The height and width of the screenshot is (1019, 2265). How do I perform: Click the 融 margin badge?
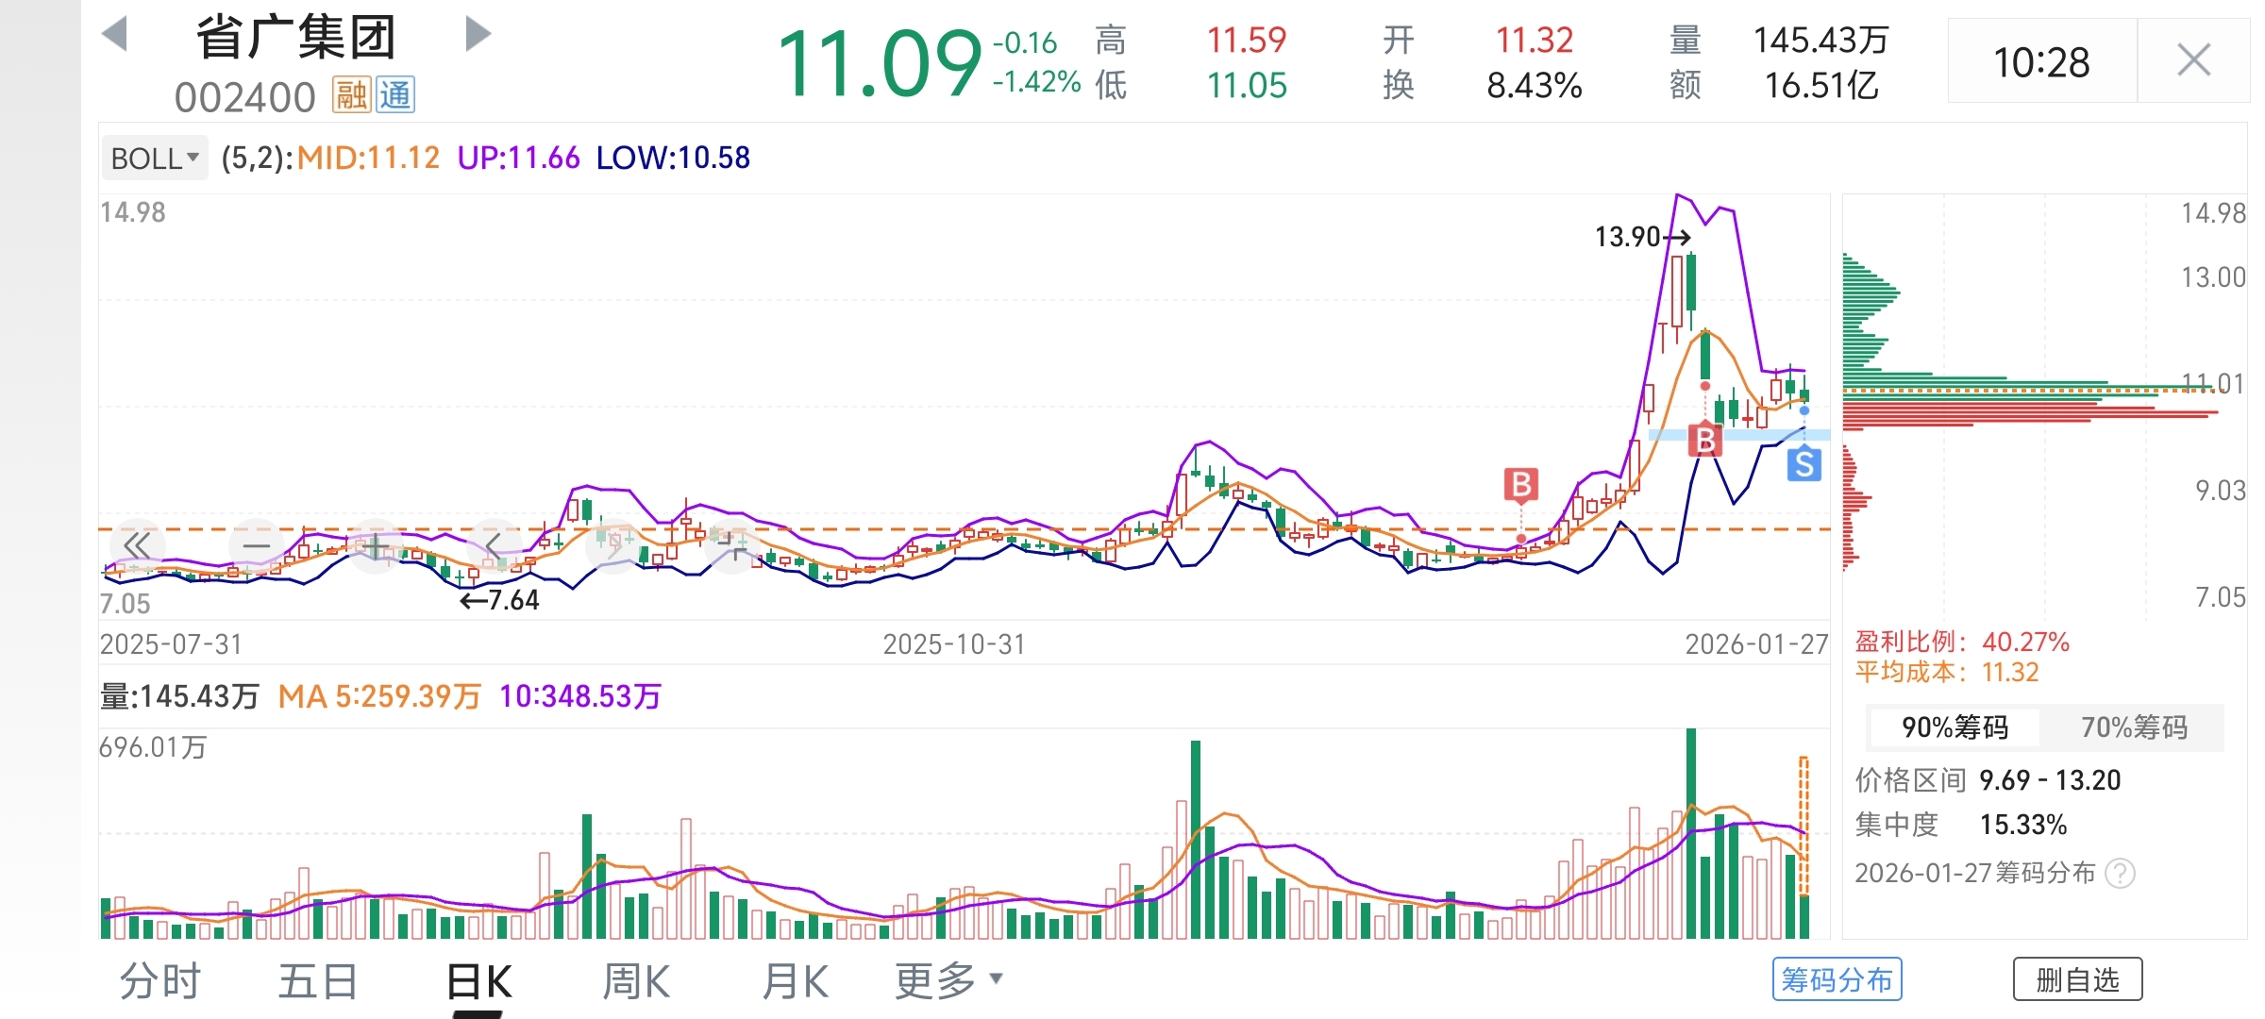[351, 95]
